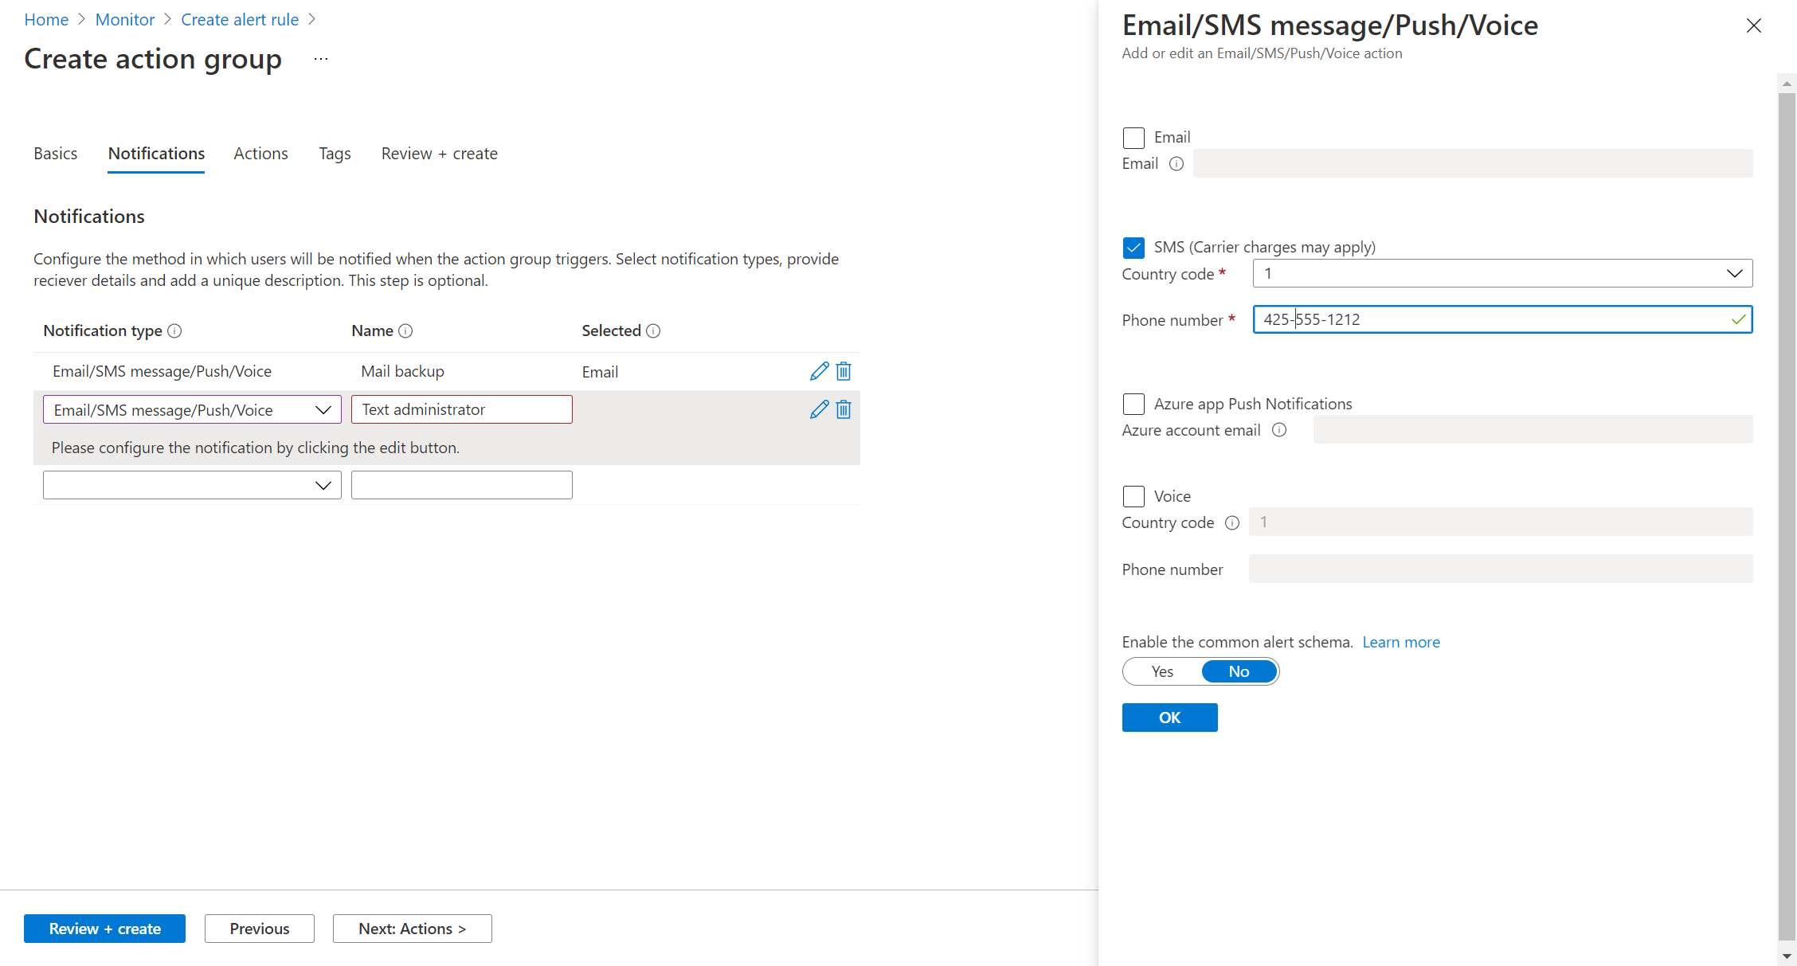Open the Learn more link
Image resolution: width=1797 pixels, height=966 pixels.
click(x=1400, y=642)
